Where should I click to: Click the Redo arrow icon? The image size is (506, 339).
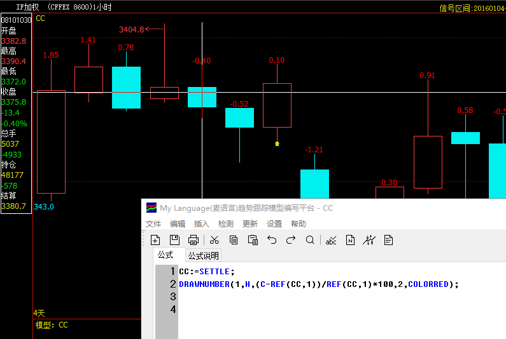[291, 240]
